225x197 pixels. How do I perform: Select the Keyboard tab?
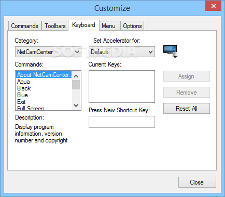click(x=83, y=25)
